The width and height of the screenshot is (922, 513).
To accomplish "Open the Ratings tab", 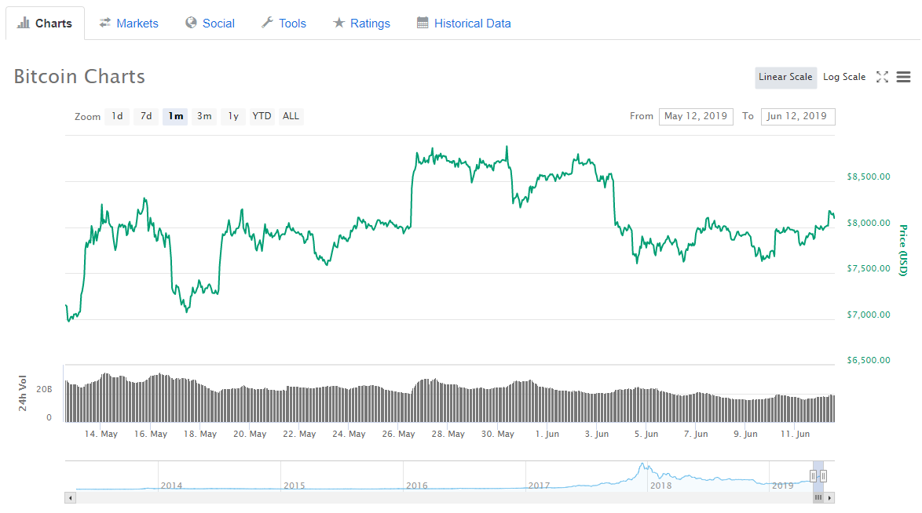I will tap(361, 24).
